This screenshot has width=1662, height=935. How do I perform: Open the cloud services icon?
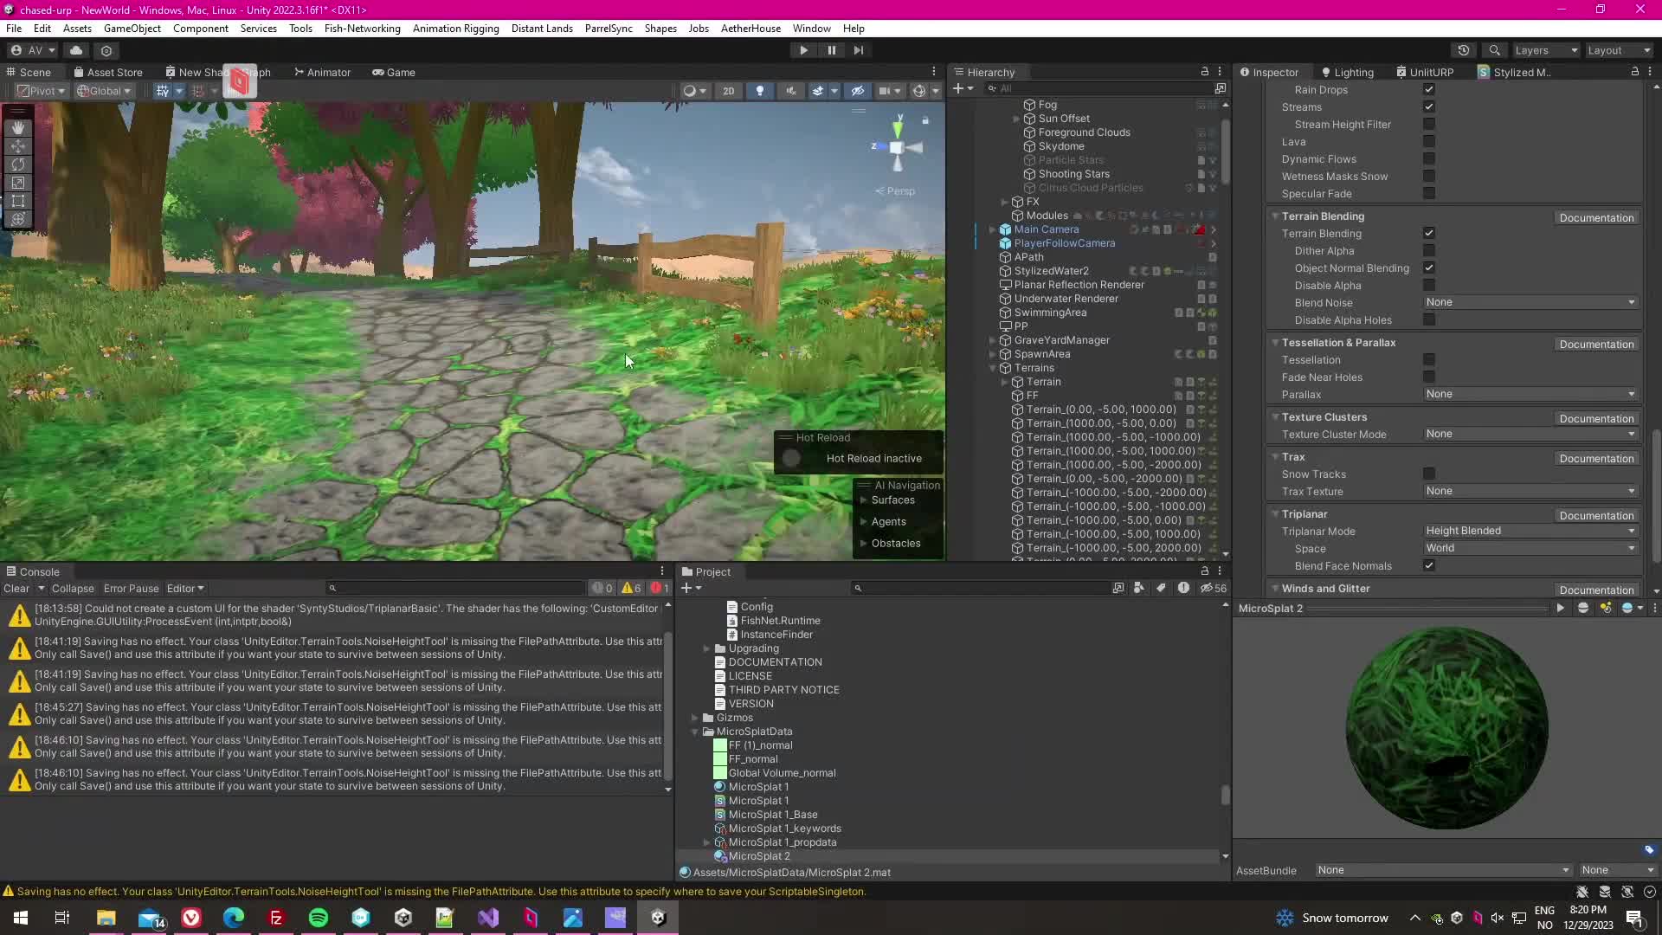tap(76, 50)
